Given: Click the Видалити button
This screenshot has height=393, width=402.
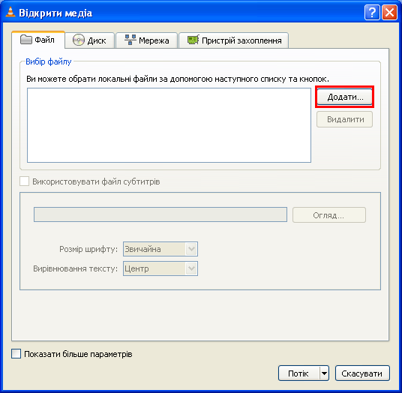Looking at the screenshot, I should point(344,119).
